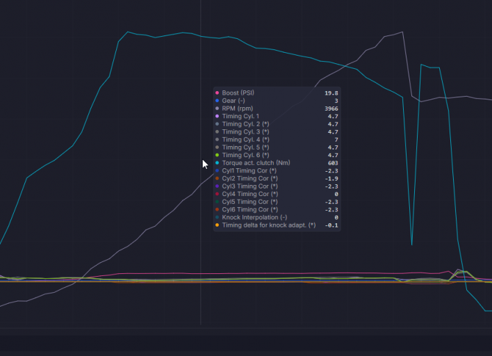The image size is (492, 356).
Task: Click the purple Timing Cyl. 1 dot
Action: point(217,116)
